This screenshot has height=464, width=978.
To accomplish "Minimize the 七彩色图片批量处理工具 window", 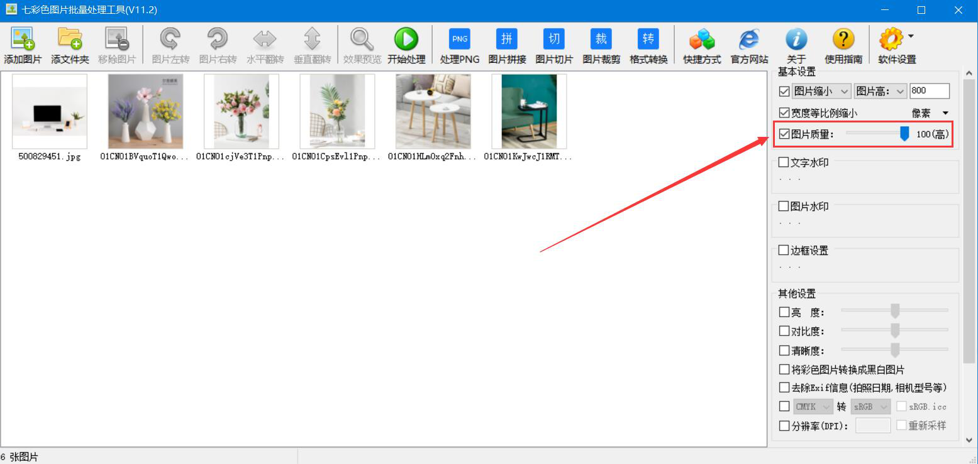I will [x=886, y=10].
